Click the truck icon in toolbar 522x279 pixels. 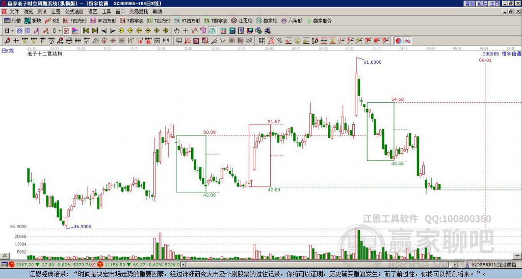pos(267,31)
